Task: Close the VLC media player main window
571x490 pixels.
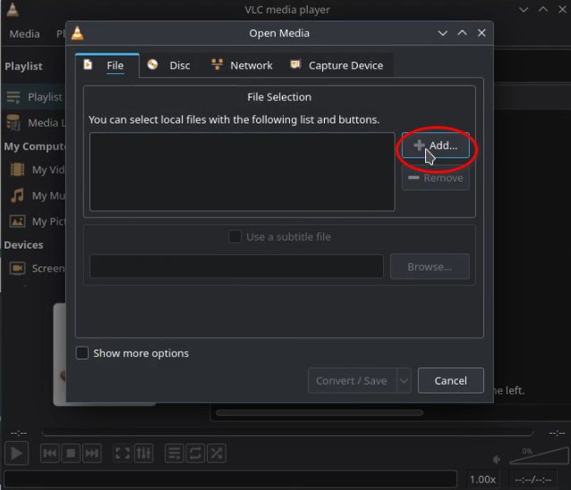Action: point(563,10)
